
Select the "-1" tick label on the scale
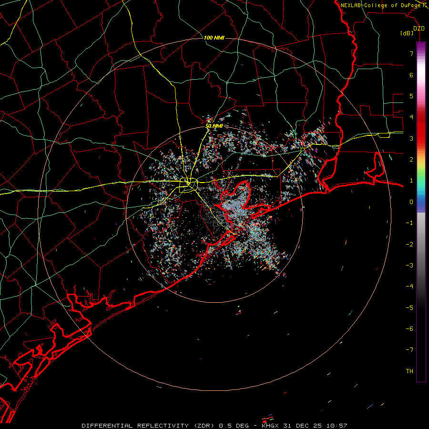(409, 223)
